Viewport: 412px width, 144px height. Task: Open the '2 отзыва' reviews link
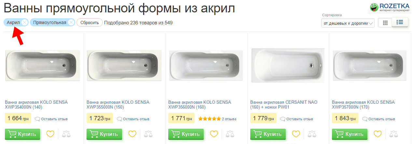click(229, 119)
